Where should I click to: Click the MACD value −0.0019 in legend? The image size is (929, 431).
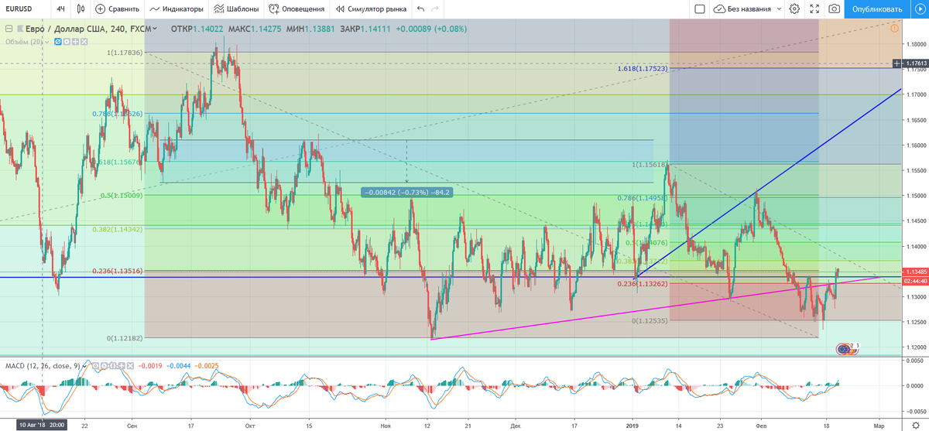pos(150,365)
